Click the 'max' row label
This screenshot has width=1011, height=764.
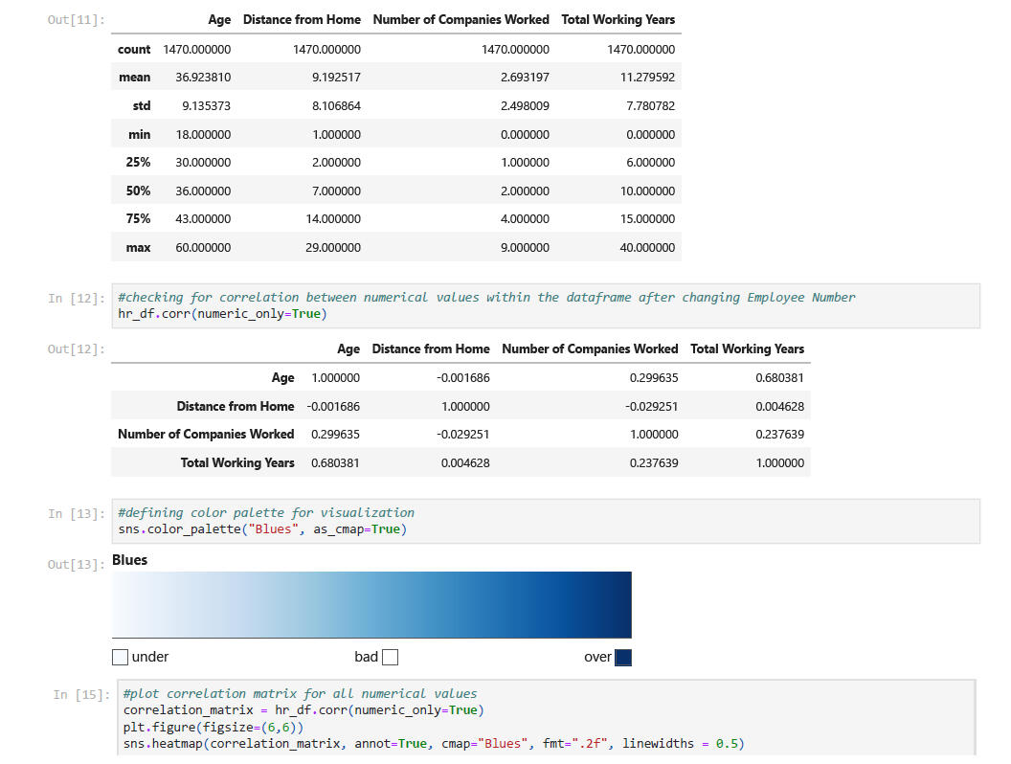tap(138, 248)
